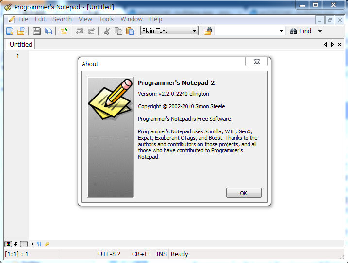Restore the inner document window
Viewport: 348px width, 263px height.
coord(330,20)
